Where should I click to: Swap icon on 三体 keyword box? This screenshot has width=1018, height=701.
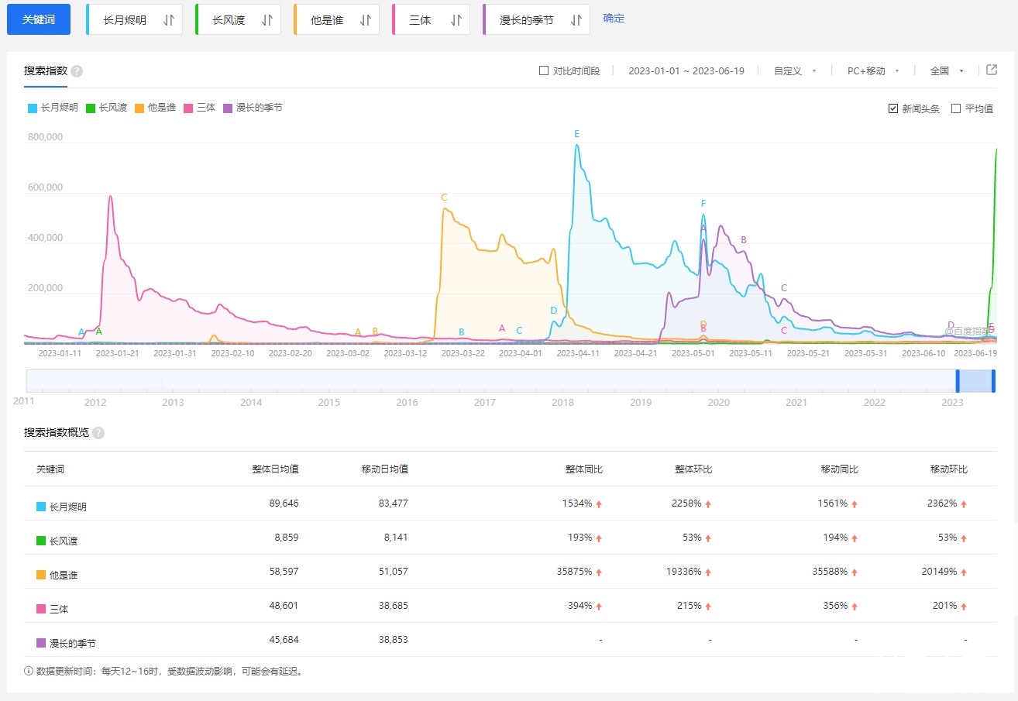point(456,20)
